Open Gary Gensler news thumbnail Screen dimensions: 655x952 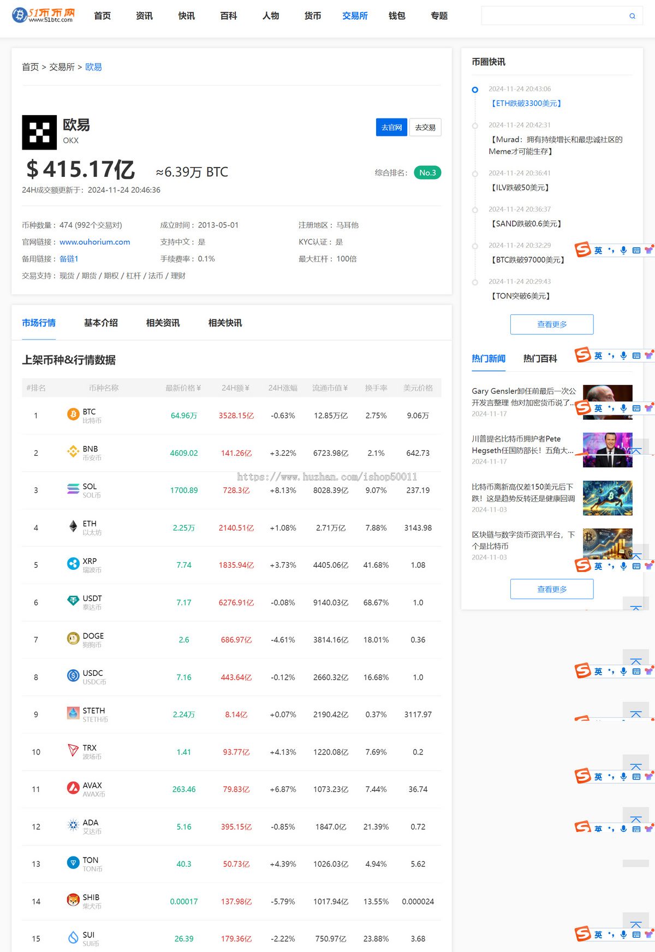[608, 402]
